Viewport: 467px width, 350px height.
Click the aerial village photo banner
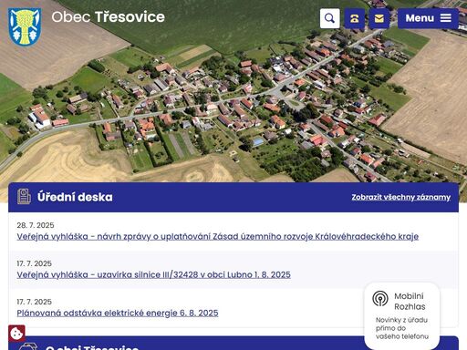(233, 100)
